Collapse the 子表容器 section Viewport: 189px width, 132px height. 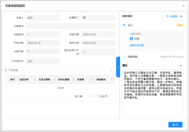(111, 70)
